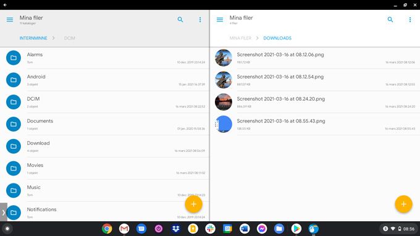The width and height of the screenshot is (420, 236).
Task: Open thumbnail of Screenshot at 08.55.43
Action: point(224,124)
